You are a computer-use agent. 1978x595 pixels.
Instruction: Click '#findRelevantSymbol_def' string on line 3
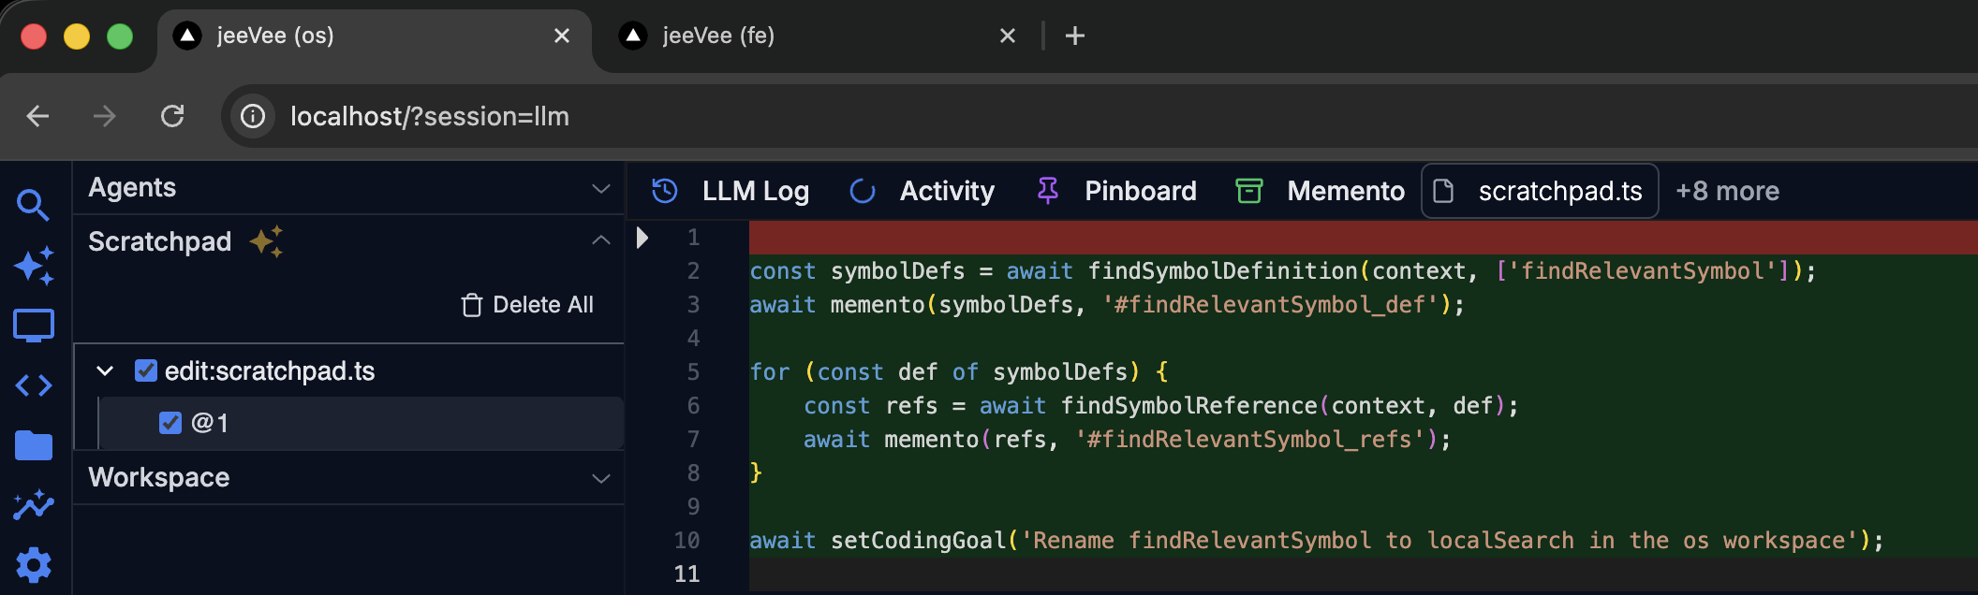coord(1270,305)
